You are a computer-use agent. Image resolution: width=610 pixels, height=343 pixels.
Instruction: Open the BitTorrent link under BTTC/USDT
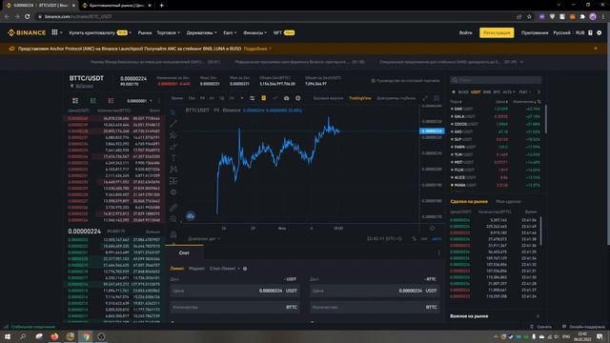tap(84, 86)
